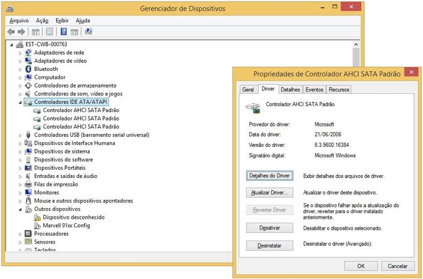Click the Monitores category icon
The image size is (423, 279).
click(28, 193)
